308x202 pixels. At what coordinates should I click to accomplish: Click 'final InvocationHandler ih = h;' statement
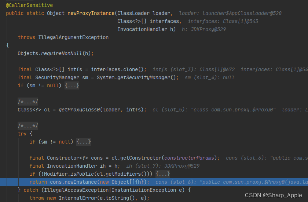point(75,166)
